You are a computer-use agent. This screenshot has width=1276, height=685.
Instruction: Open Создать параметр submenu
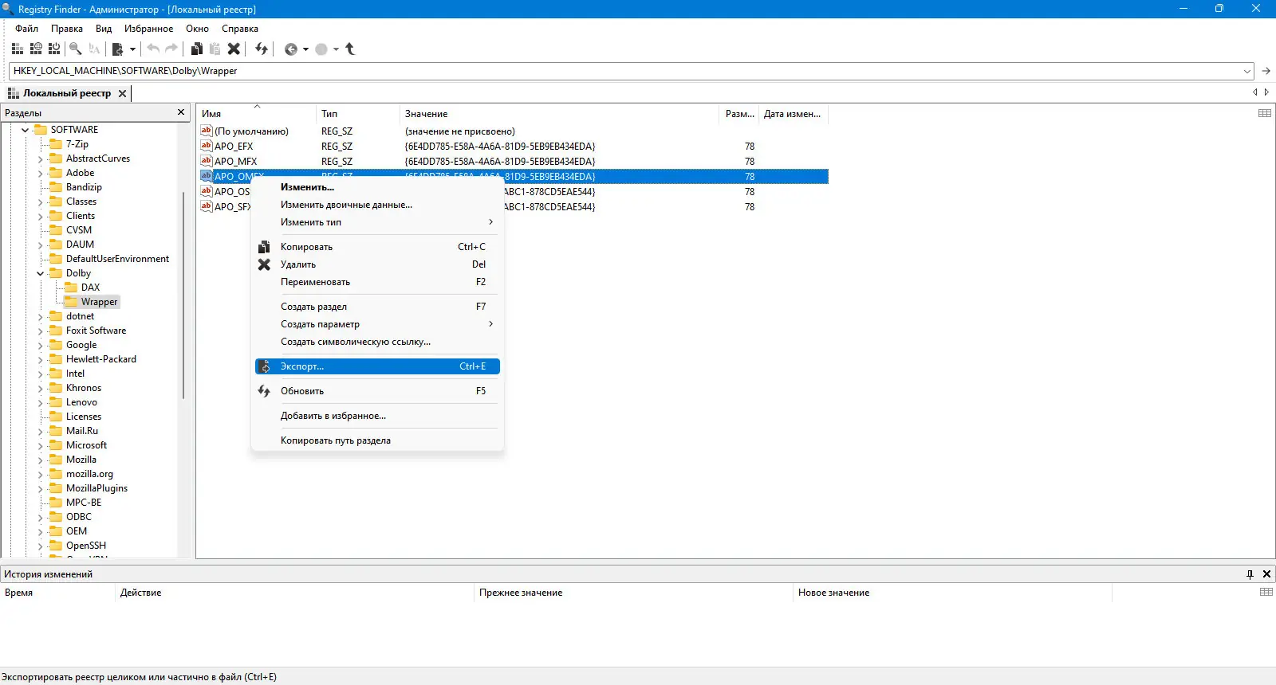(x=377, y=324)
